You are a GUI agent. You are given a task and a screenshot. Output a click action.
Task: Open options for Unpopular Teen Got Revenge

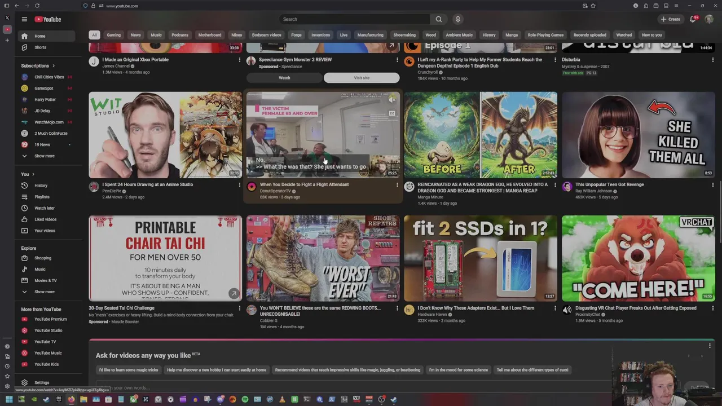click(712, 185)
